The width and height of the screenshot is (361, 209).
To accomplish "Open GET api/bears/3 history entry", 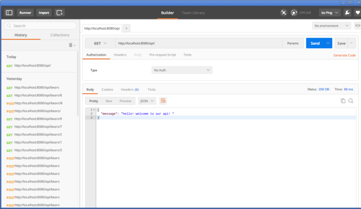I will (34, 150).
